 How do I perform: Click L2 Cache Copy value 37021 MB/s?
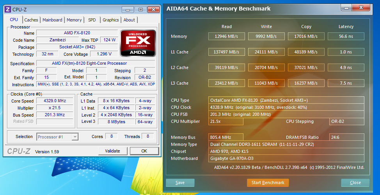(306, 67)
